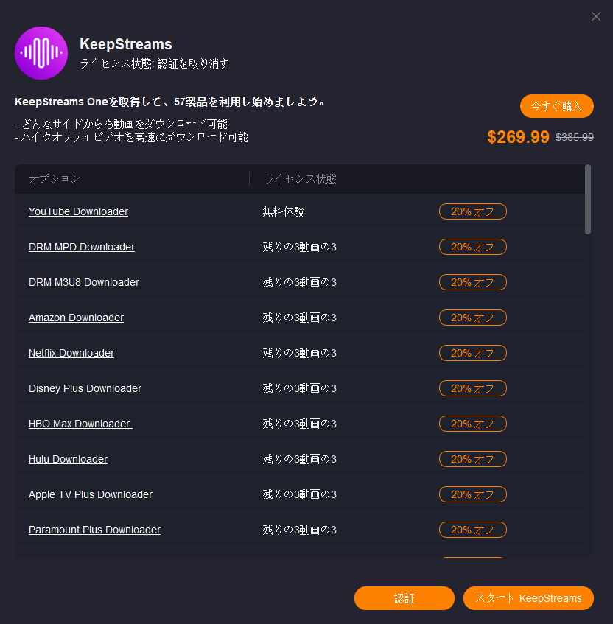Click the 認証を取り消す license status text
This screenshot has width=613, height=624.
pos(193,63)
